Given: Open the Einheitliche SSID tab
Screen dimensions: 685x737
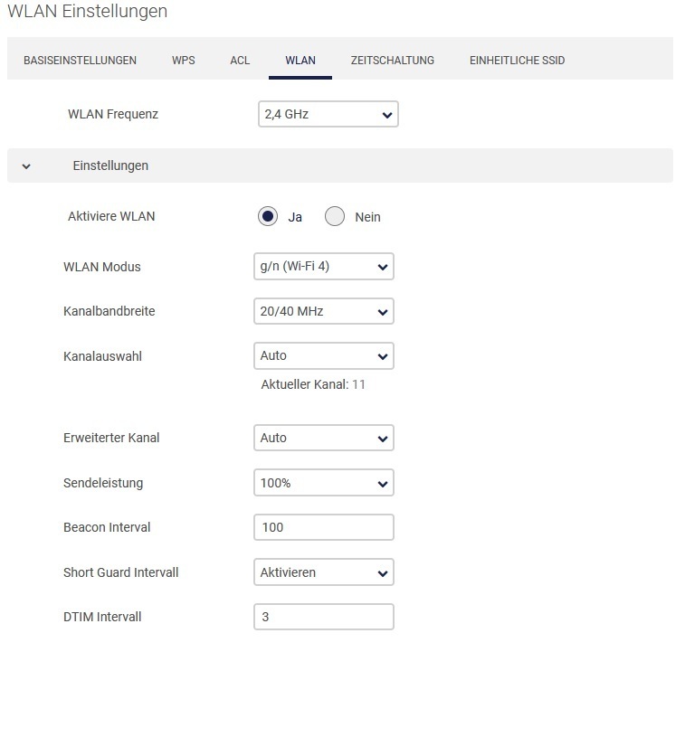Looking at the screenshot, I should pos(517,61).
